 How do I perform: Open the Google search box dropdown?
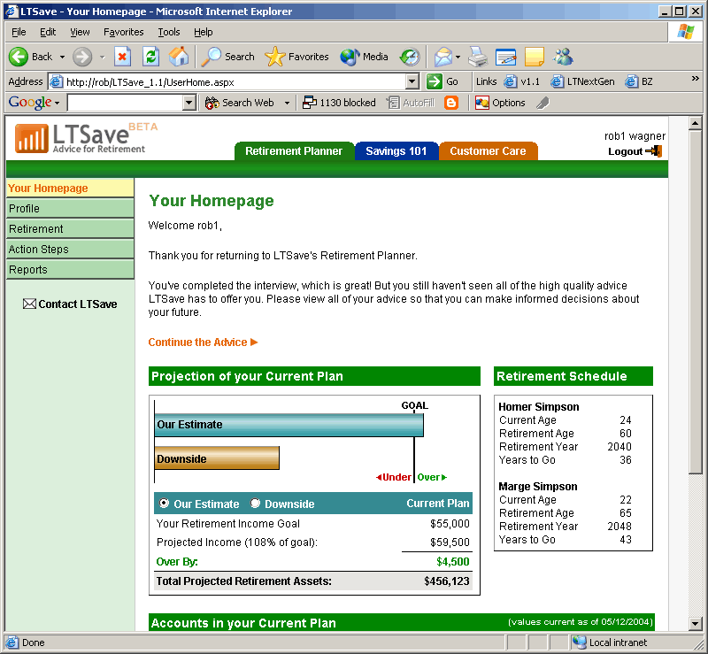(x=189, y=103)
